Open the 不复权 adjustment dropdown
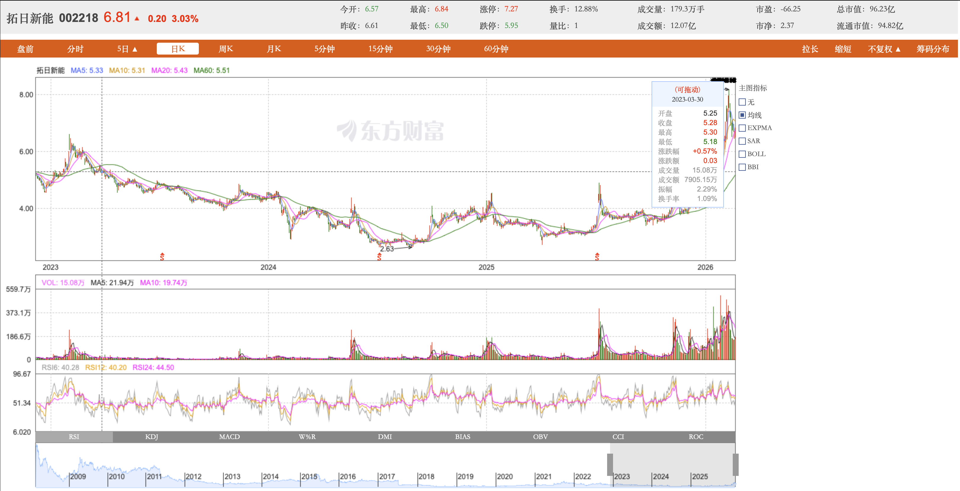The image size is (960, 491). click(884, 49)
